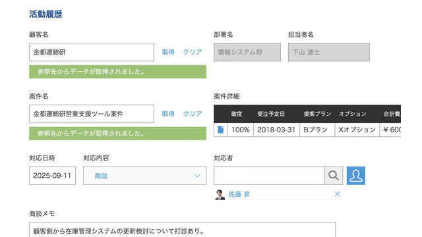Select the Xオプション cell

(x=357, y=130)
